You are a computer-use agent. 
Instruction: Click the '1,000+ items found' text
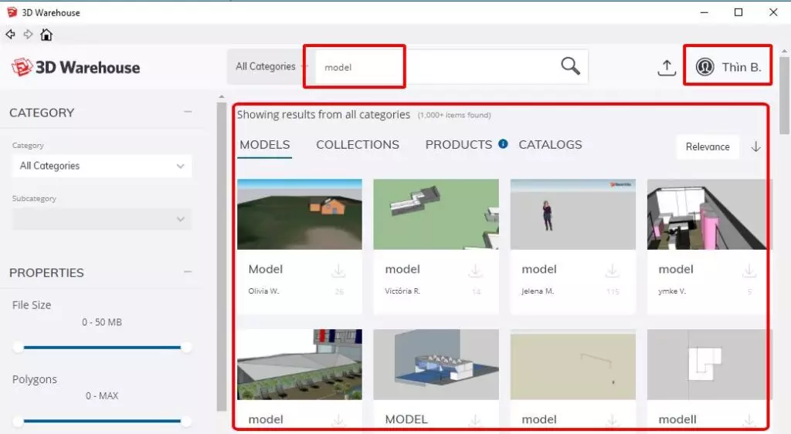(x=454, y=116)
